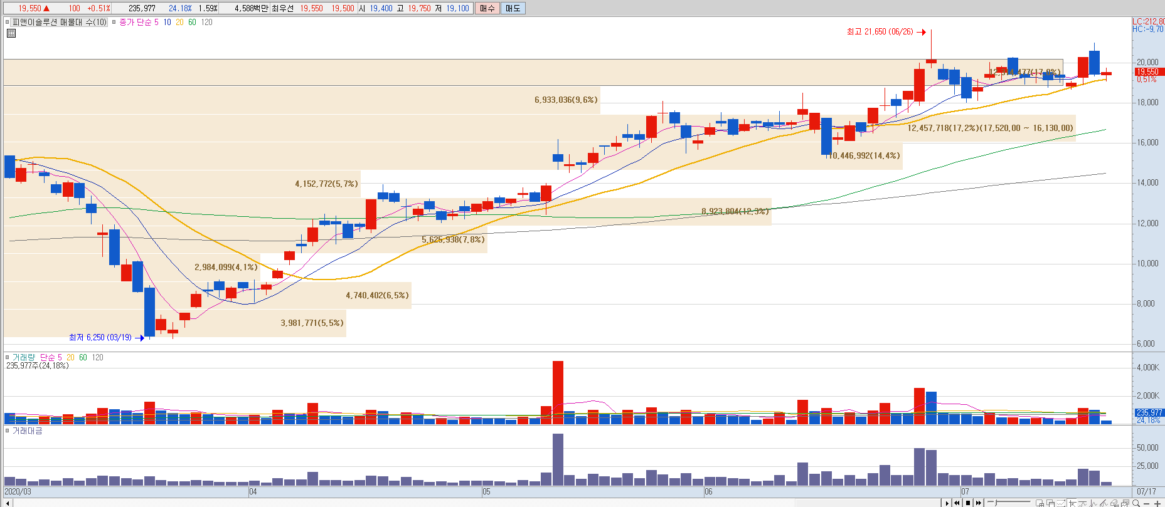The image size is (1165, 507).
Task: Toggle the marker box beside 거래대금 indicator
Action: pyautogui.click(x=8, y=431)
